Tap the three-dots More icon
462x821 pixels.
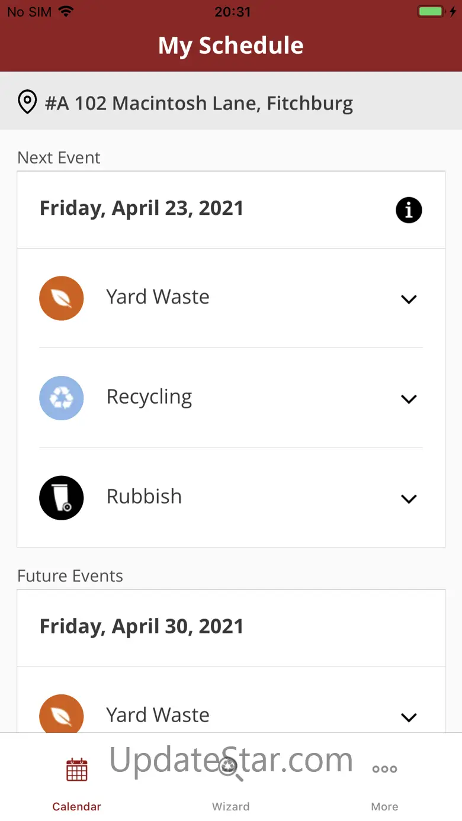tap(384, 770)
